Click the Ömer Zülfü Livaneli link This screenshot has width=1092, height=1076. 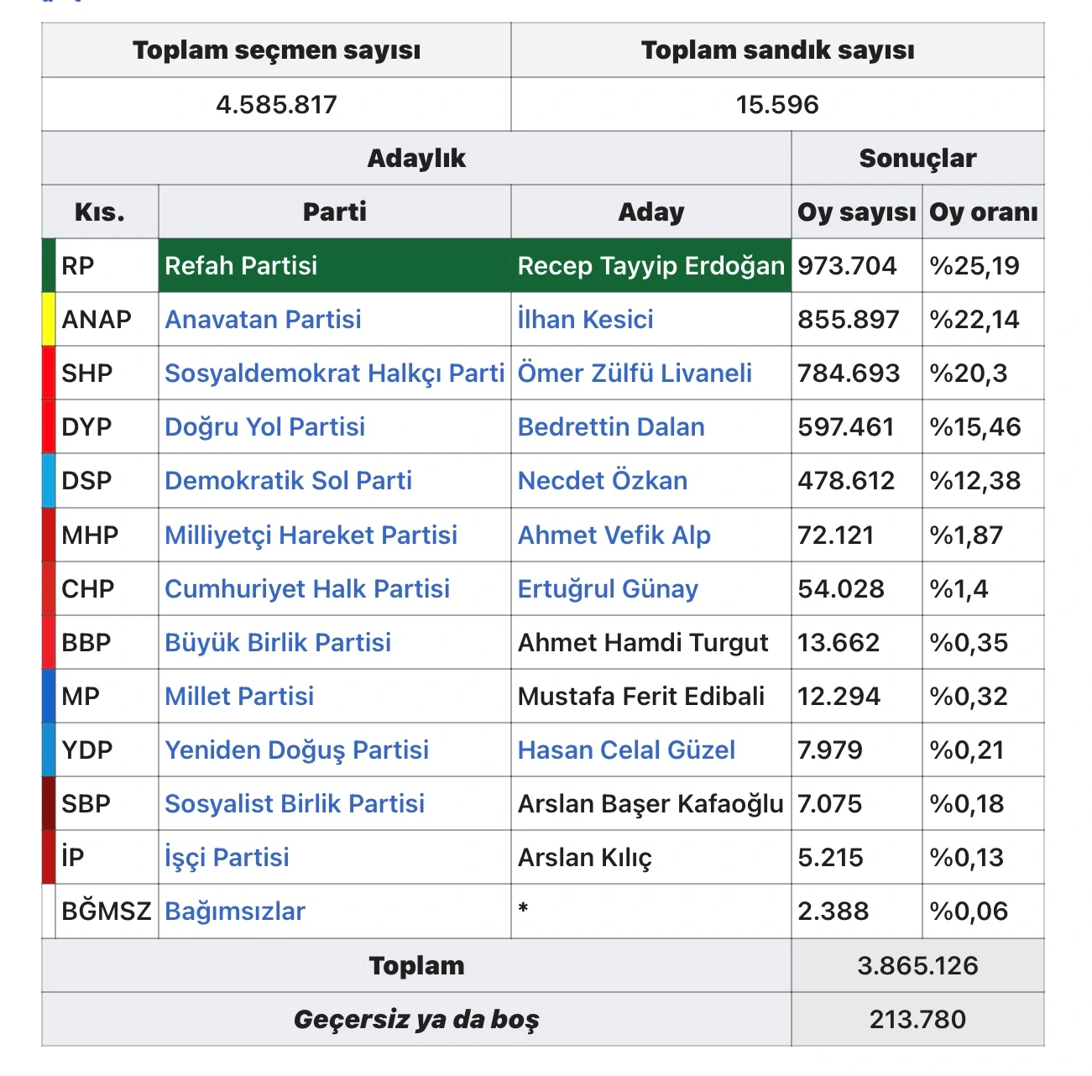(x=635, y=373)
